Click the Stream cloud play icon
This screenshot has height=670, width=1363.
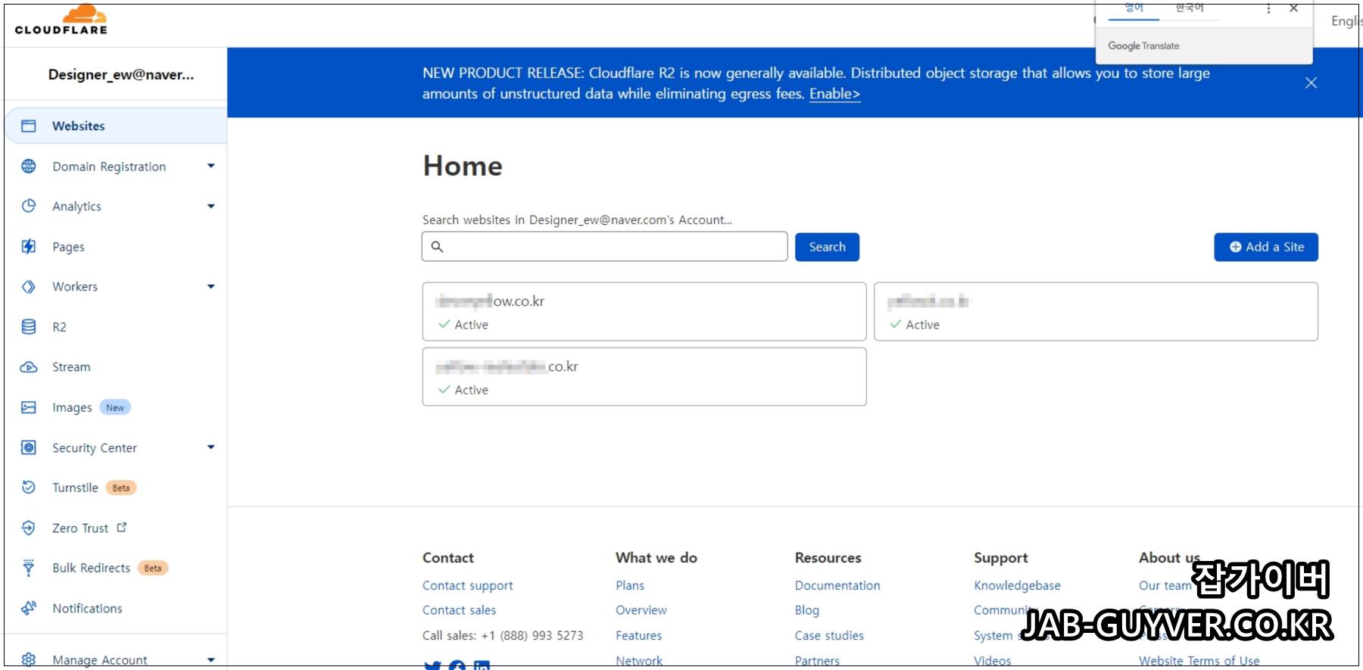tap(29, 367)
